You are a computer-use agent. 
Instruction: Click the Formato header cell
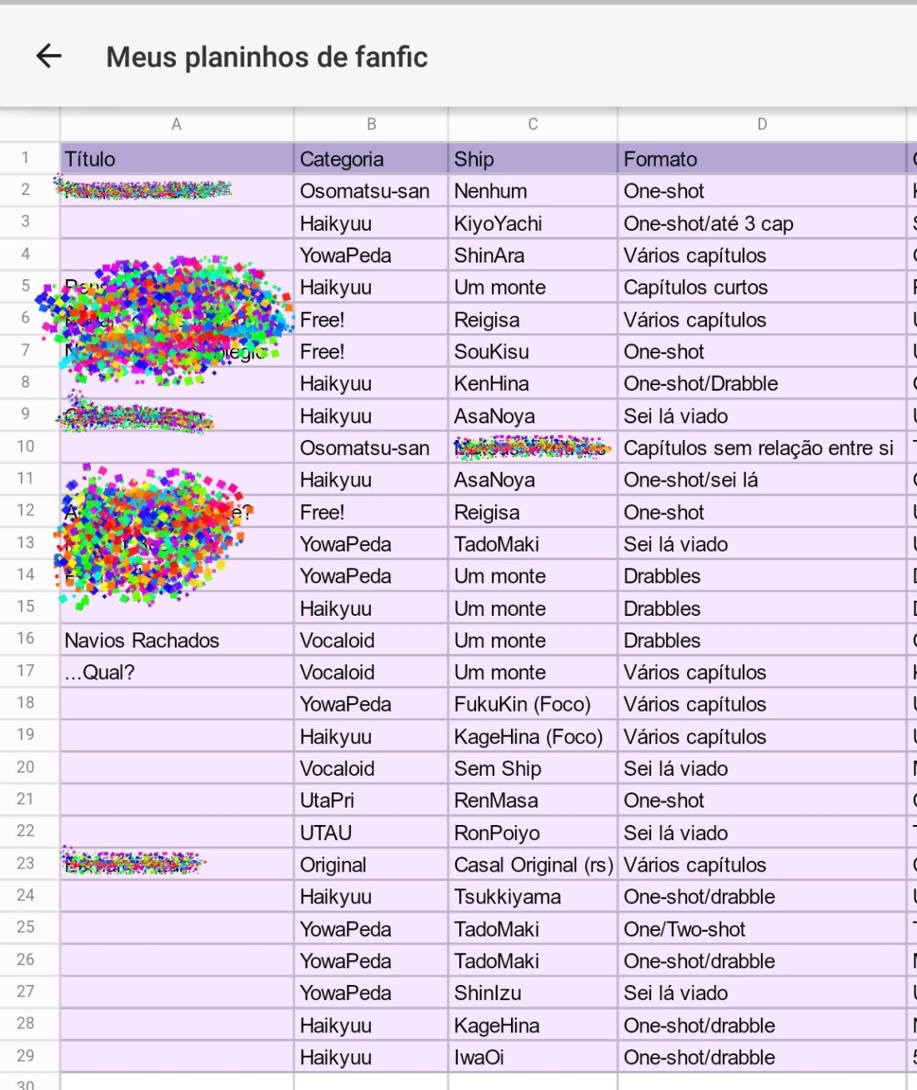[761, 159]
